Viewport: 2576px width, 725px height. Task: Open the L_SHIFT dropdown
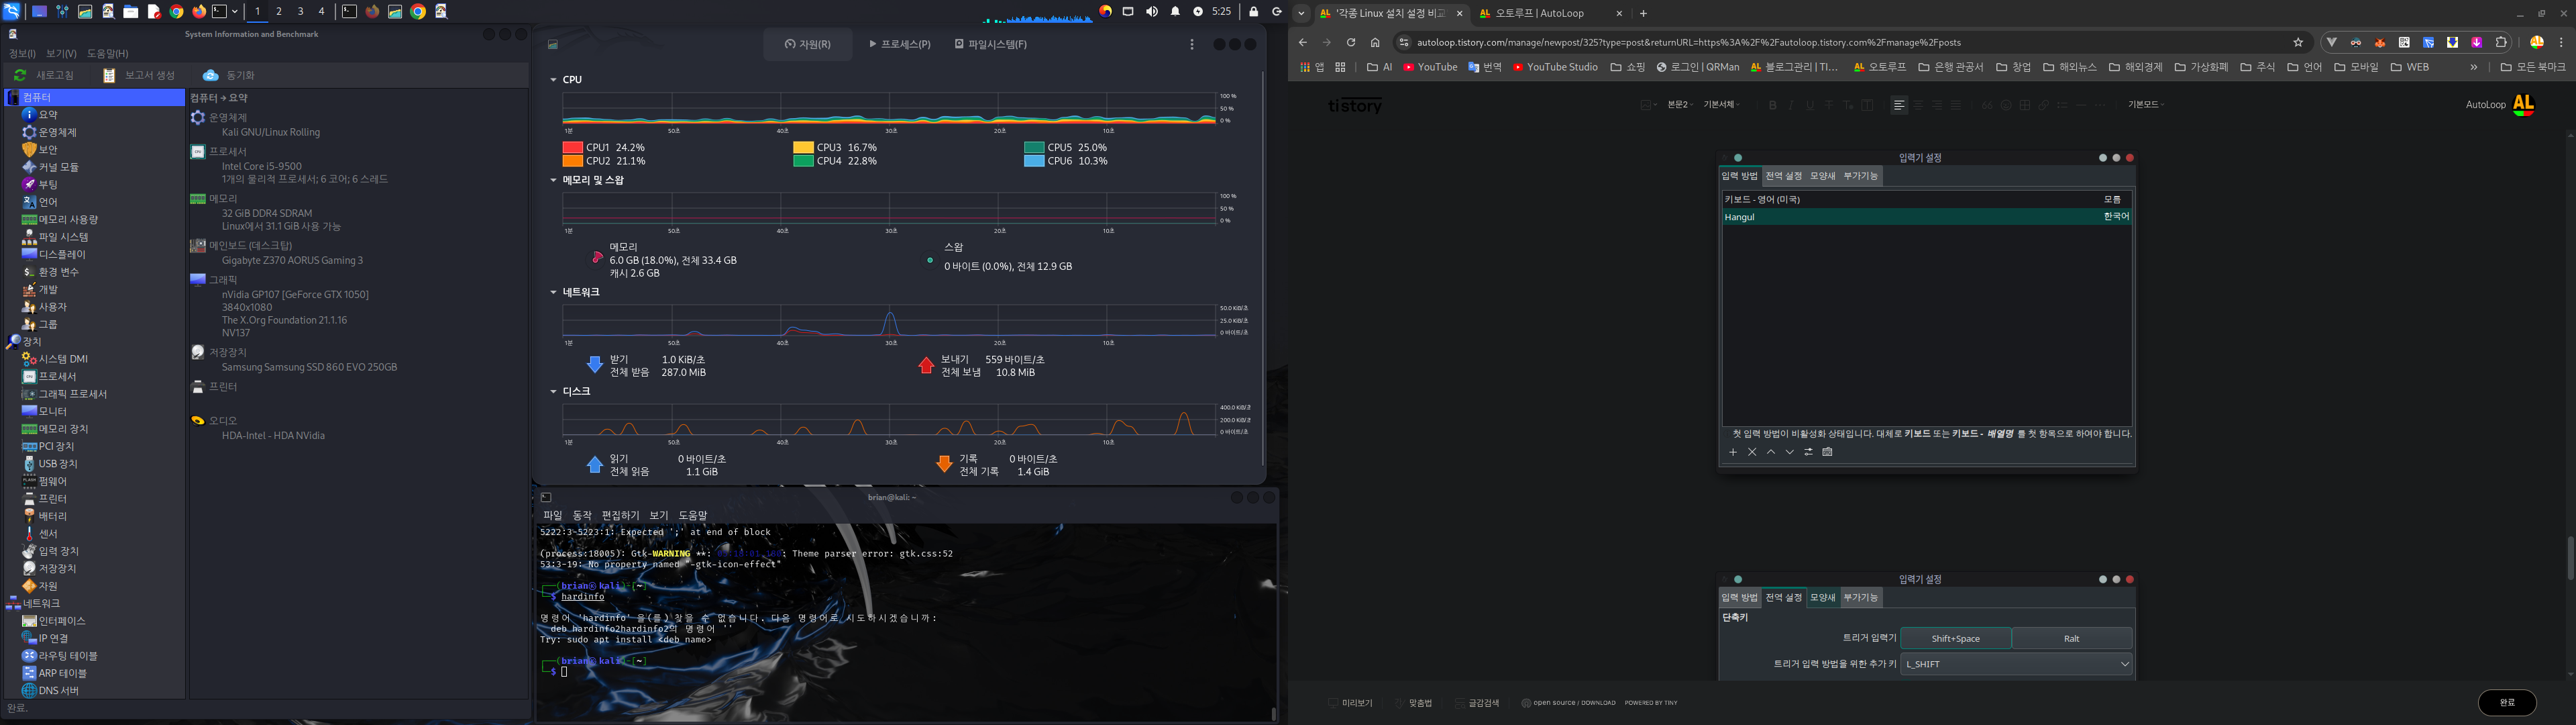tap(2015, 664)
